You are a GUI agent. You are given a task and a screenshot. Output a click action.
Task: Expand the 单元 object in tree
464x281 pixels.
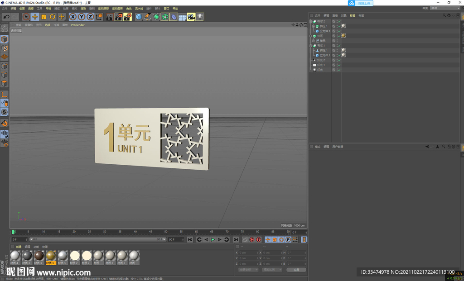pos(313,41)
